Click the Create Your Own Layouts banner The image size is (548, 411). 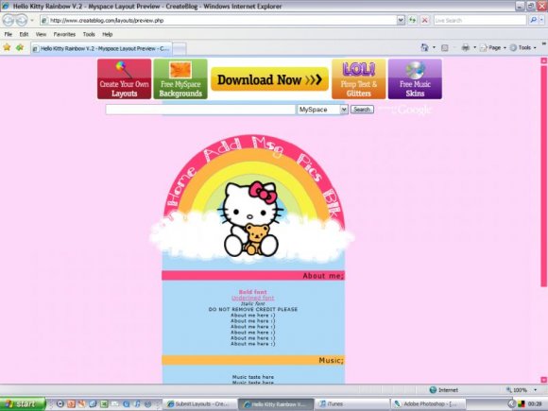(124, 79)
